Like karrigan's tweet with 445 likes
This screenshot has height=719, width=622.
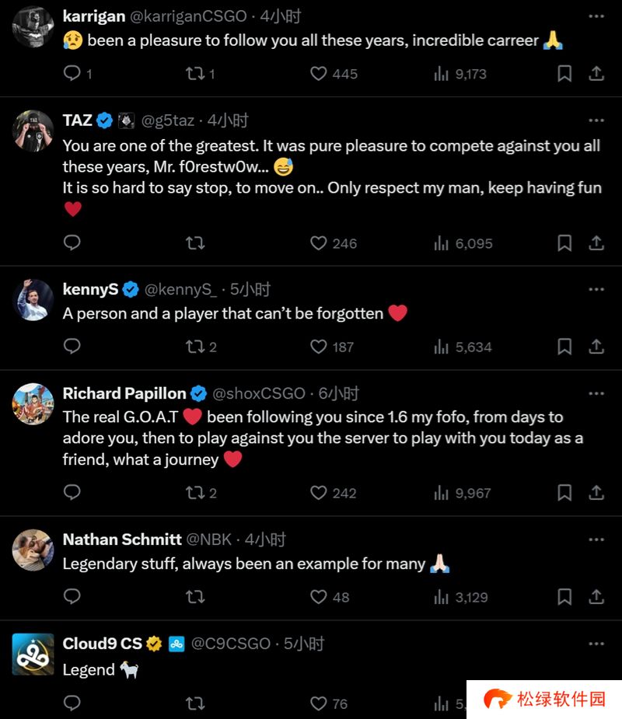coord(319,74)
